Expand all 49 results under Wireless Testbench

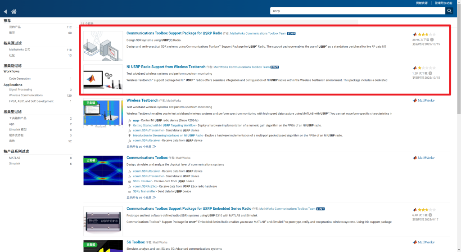141,146
